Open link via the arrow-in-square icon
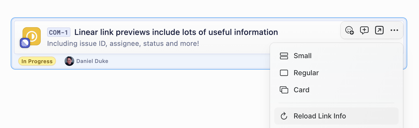The width and height of the screenshot is (419, 128). click(379, 30)
